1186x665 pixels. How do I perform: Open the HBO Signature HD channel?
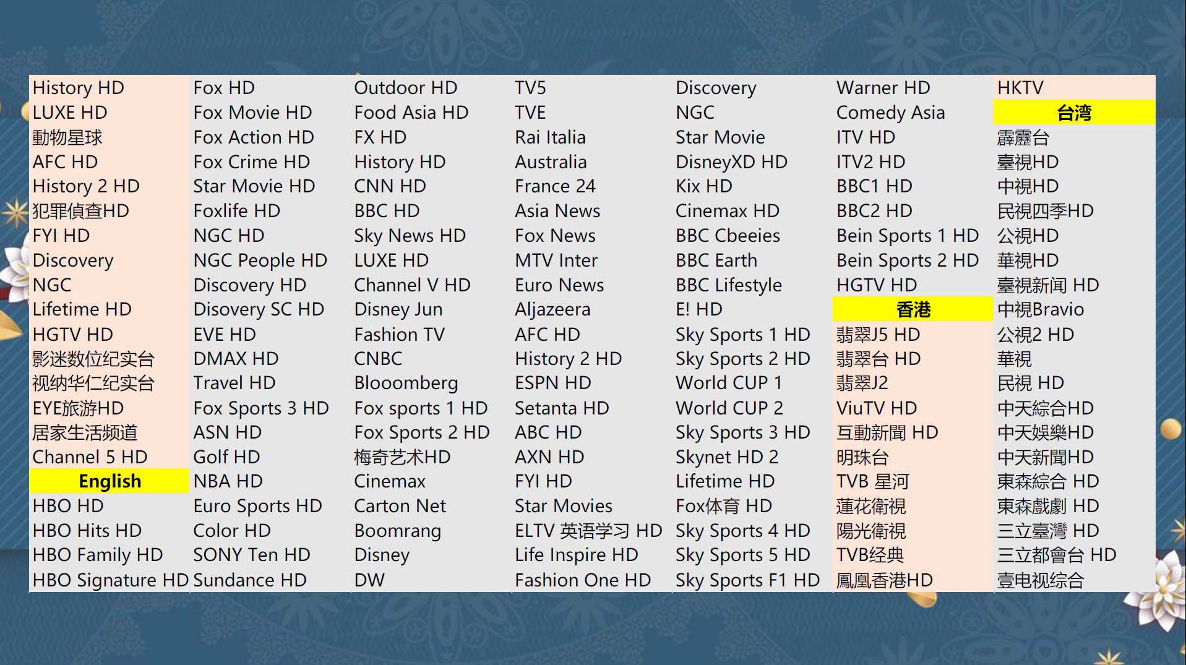(x=110, y=580)
